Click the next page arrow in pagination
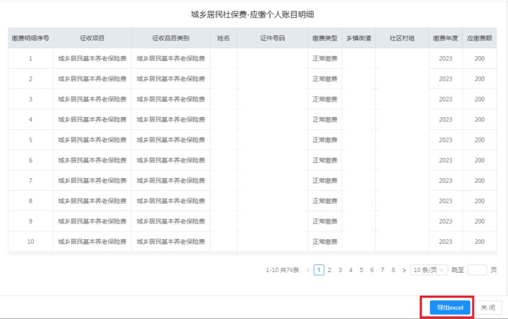 (403, 270)
